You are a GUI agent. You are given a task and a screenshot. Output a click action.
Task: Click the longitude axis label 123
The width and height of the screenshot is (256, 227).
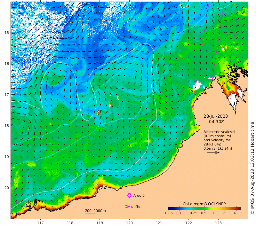[218, 223]
